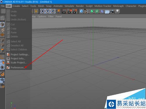
Task: Click the Paste menu entry
Action: tap(19, 32)
